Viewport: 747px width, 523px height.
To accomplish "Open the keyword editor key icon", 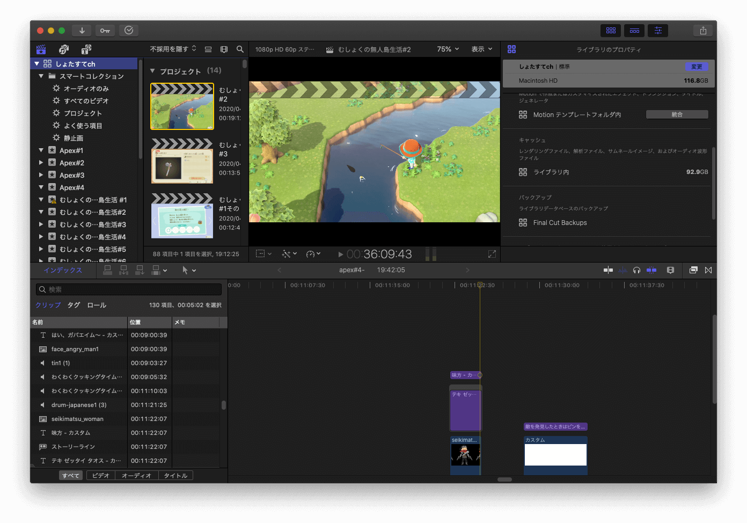I will tap(105, 31).
